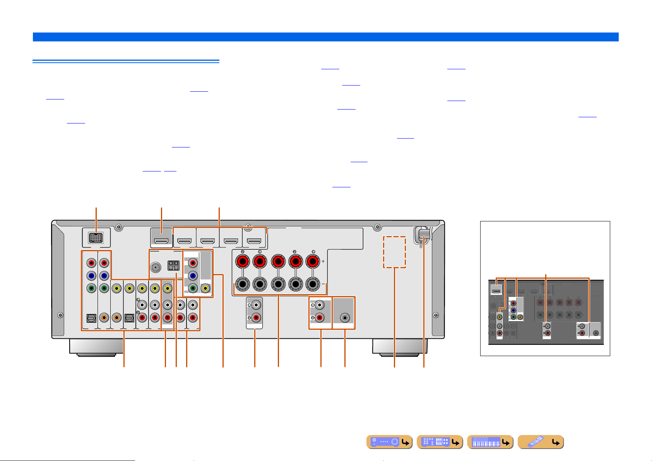The width and height of the screenshot is (652, 461).
Task: Open the front panel navigation icon
Action: pos(389,442)
